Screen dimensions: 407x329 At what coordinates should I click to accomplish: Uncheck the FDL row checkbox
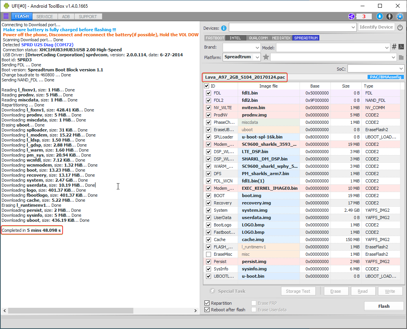pos(208,93)
